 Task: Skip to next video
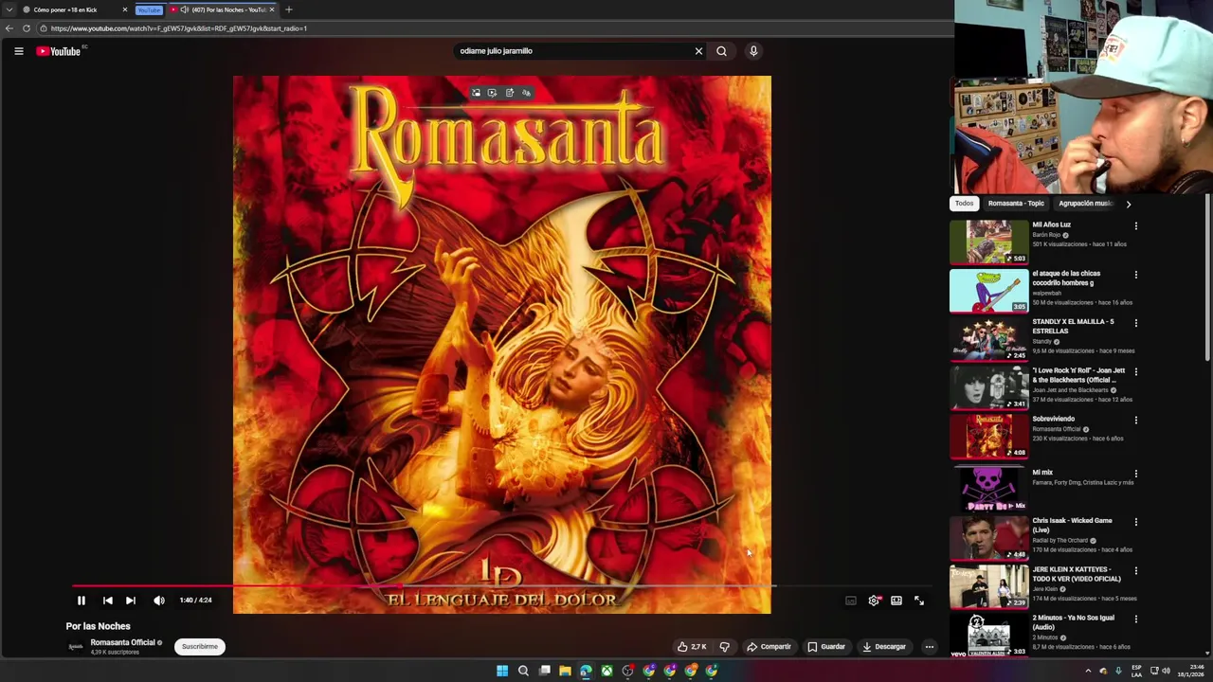tap(131, 601)
